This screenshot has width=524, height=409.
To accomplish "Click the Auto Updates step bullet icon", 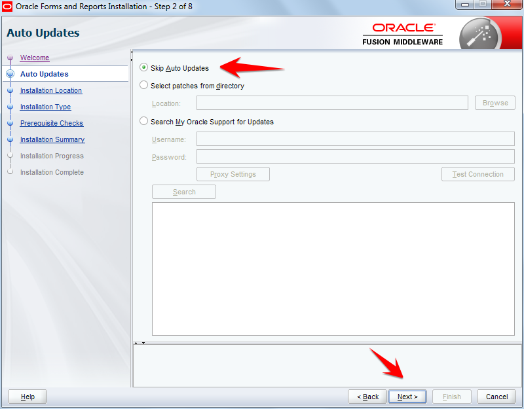I will pos(10,74).
